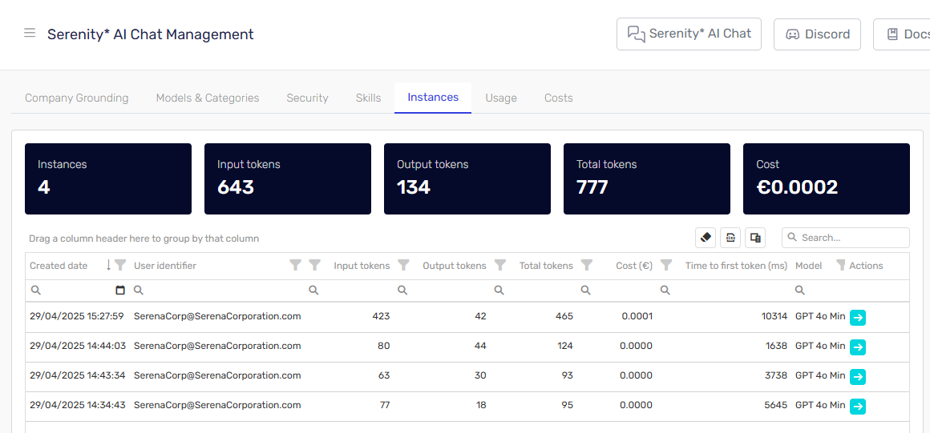930x433 pixels.
Task: Select the 29/04/2025 14:43:34 date cell
Action: coord(78,375)
